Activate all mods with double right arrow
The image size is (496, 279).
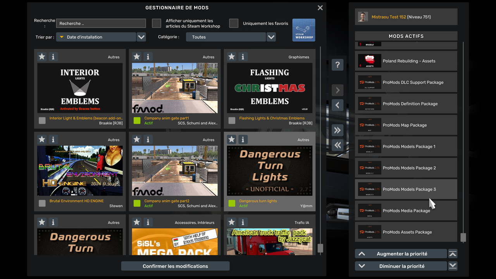click(x=338, y=130)
